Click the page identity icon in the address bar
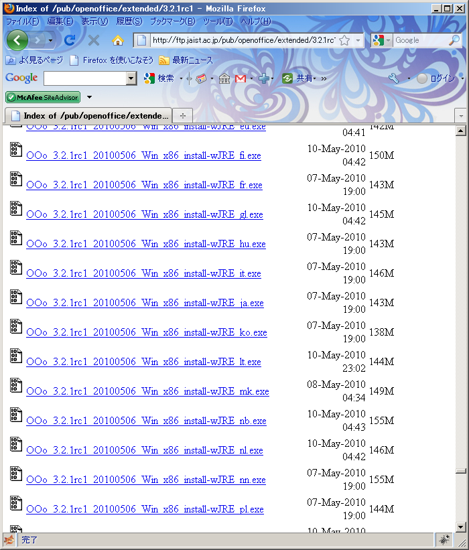Viewport: 469px width, 550px height. 142,40
